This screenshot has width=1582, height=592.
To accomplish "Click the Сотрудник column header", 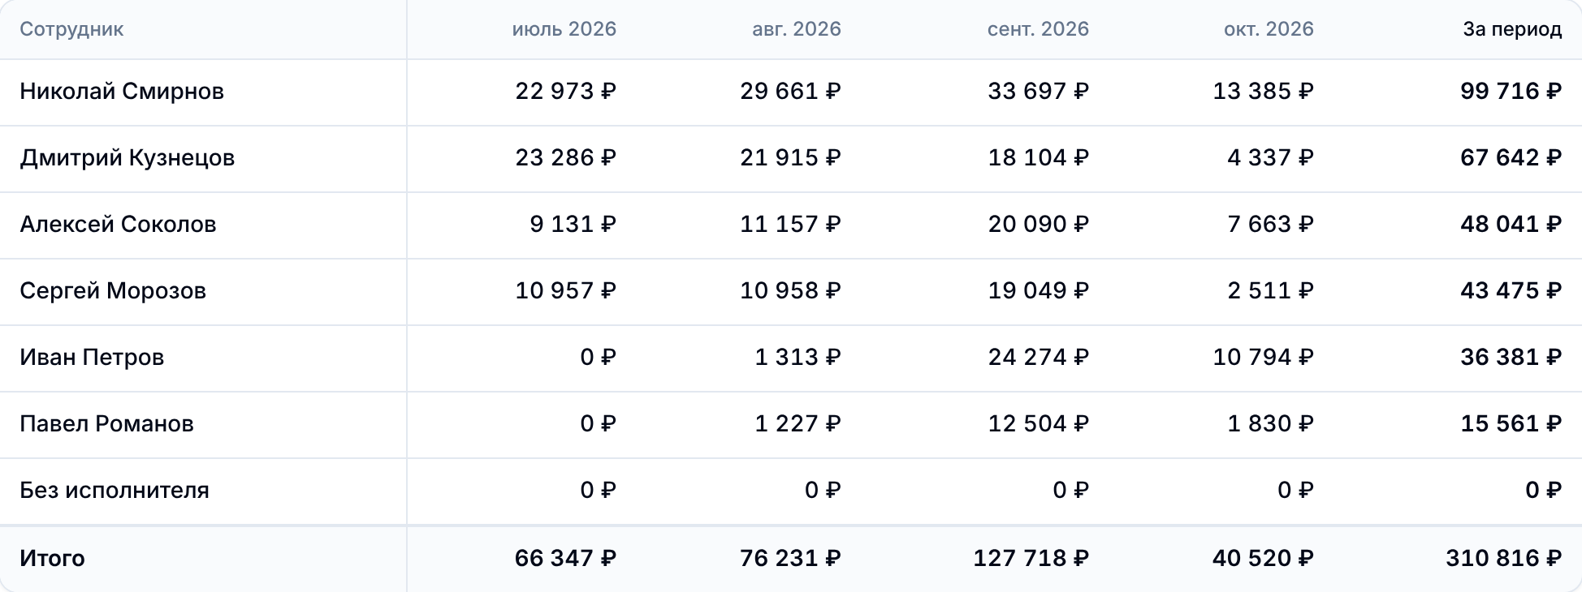I will point(71,29).
